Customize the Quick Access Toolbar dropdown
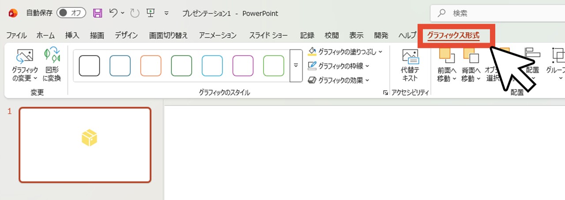Image resolution: width=565 pixels, height=200 pixels. pos(166,13)
